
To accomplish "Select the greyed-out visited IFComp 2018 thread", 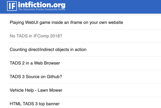I will coord(36,36).
